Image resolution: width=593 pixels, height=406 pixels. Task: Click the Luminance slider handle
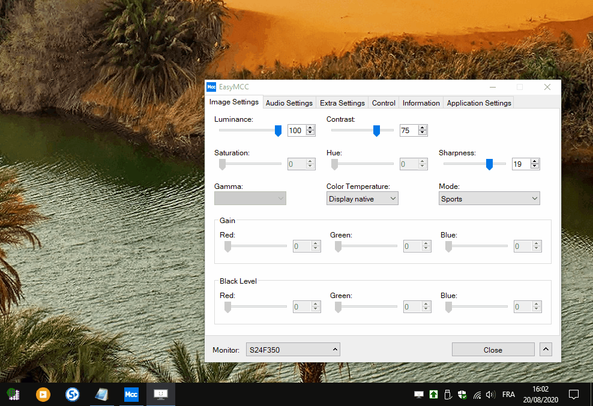click(x=278, y=131)
